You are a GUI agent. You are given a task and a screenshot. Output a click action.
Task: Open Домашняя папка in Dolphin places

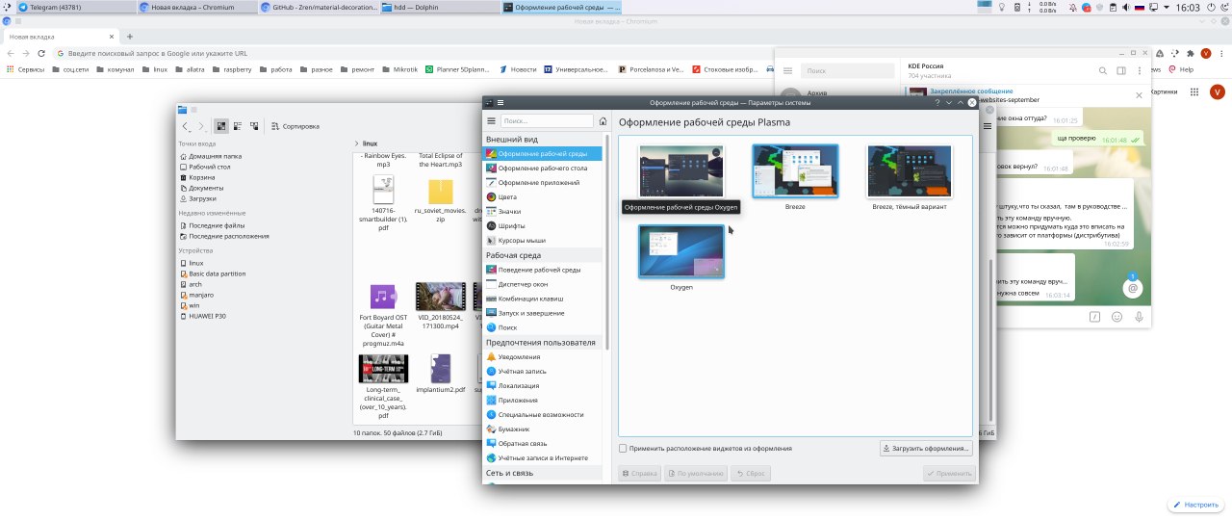coord(210,156)
